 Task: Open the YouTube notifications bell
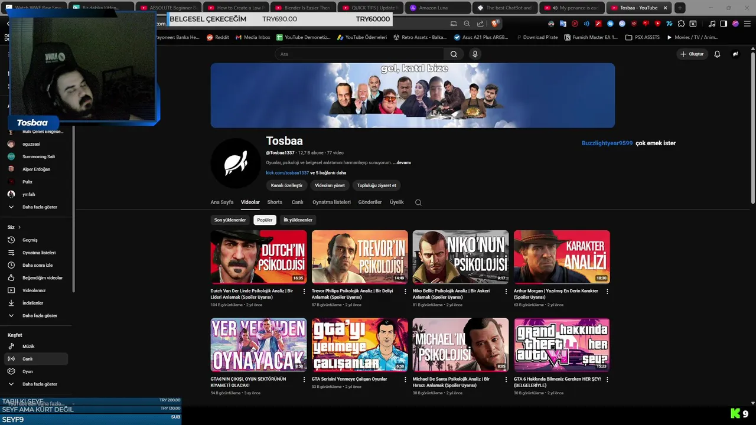pos(717,54)
